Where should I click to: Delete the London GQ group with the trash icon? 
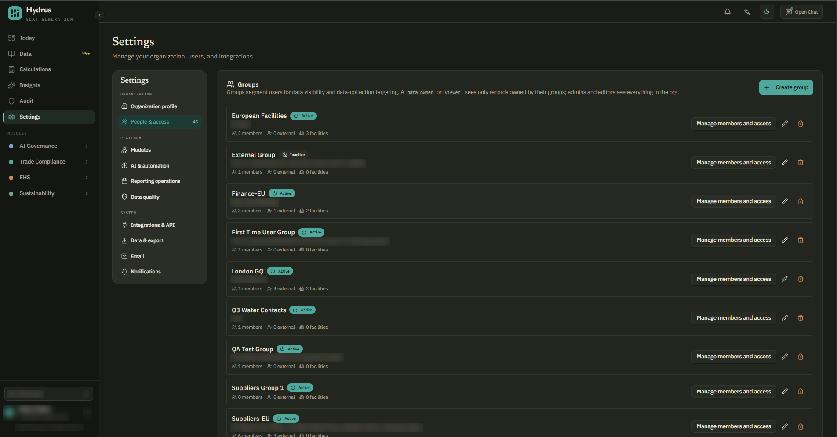pyautogui.click(x=801, y=279)
